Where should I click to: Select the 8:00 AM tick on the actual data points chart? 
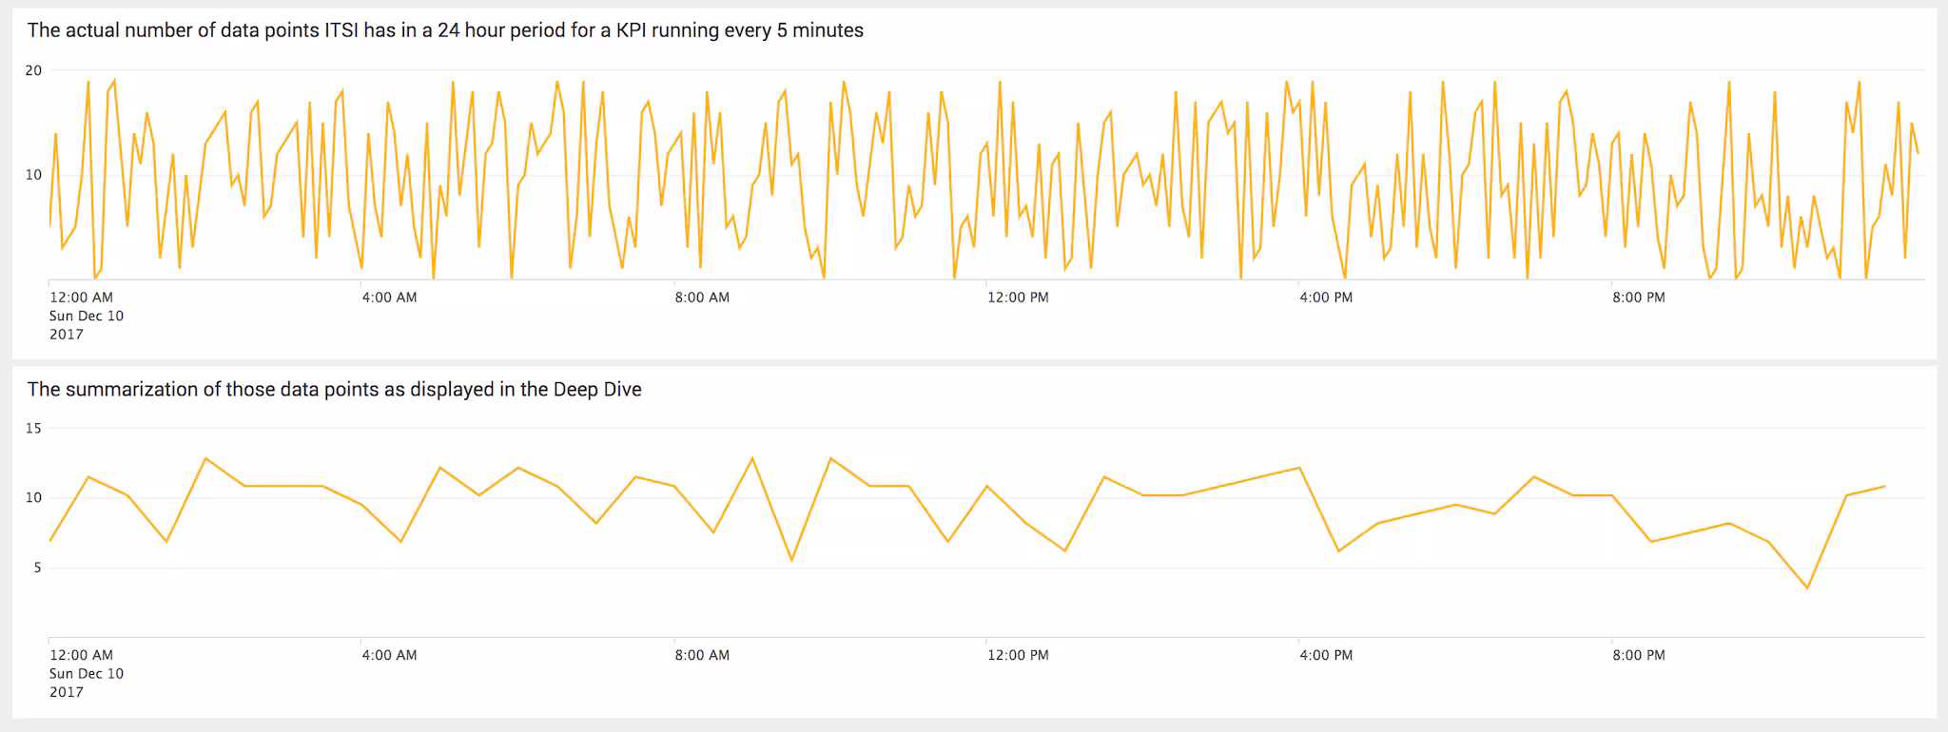tap(702, 298)
